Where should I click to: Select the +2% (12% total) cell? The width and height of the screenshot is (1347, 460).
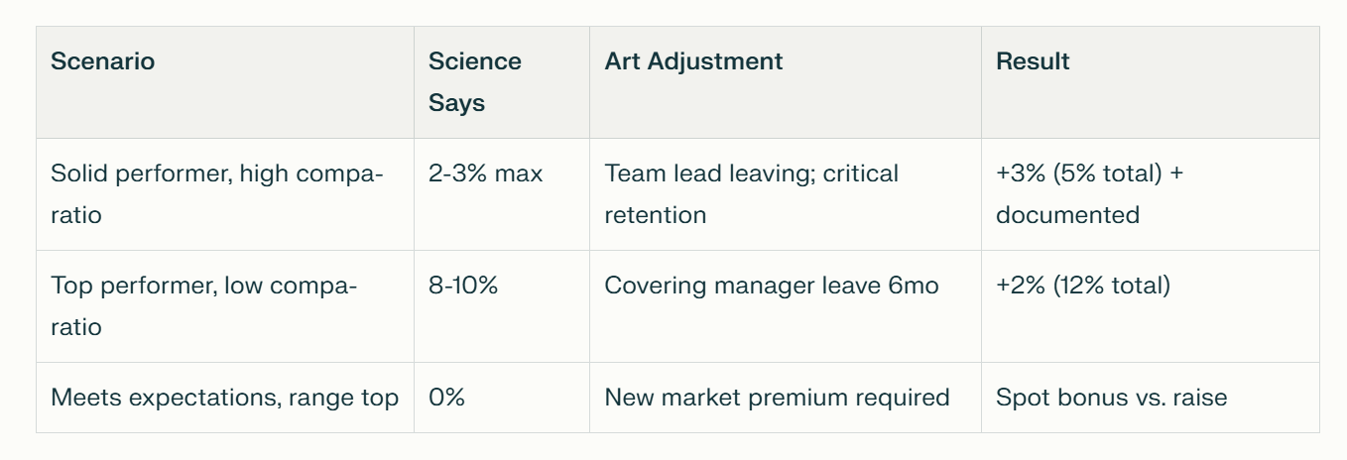coord(1151,306)
